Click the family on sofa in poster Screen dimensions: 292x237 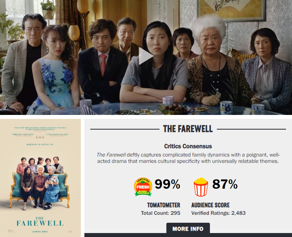coord(40,183)
